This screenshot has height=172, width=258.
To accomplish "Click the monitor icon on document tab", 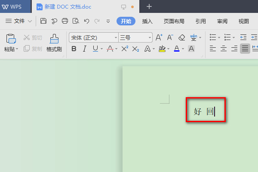I will pos(123,7).
